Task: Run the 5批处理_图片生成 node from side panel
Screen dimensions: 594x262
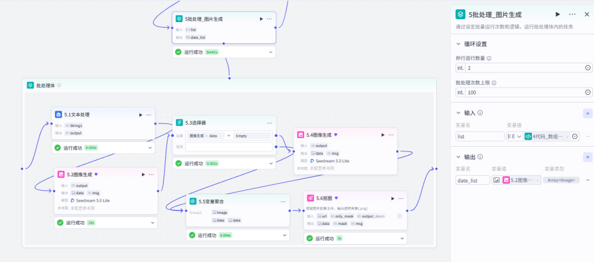Action: click(557, 14)
